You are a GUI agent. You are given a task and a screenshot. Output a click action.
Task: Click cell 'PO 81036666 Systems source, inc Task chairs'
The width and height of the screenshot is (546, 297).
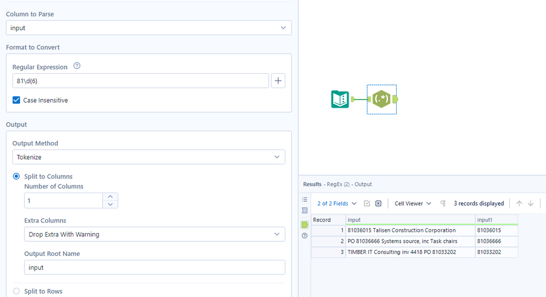[x=410, y=241]
